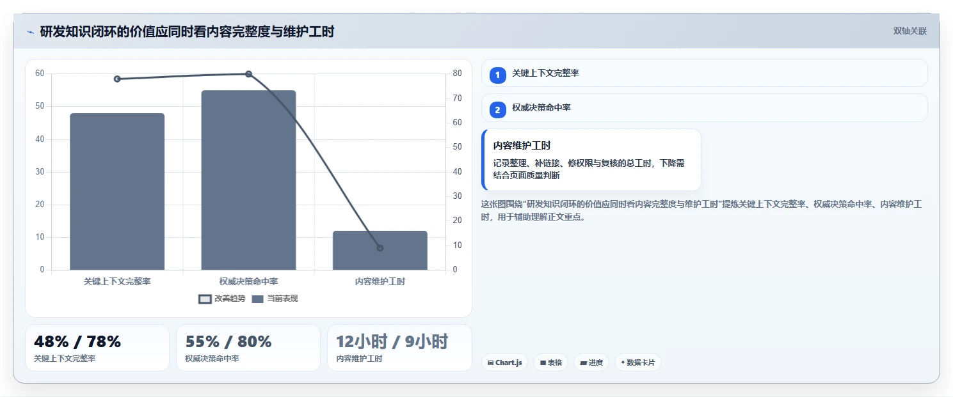This screenshot has width=953, height=397.
Task: Click the 记录整理、补链接 description text
Action: (589, 169)
